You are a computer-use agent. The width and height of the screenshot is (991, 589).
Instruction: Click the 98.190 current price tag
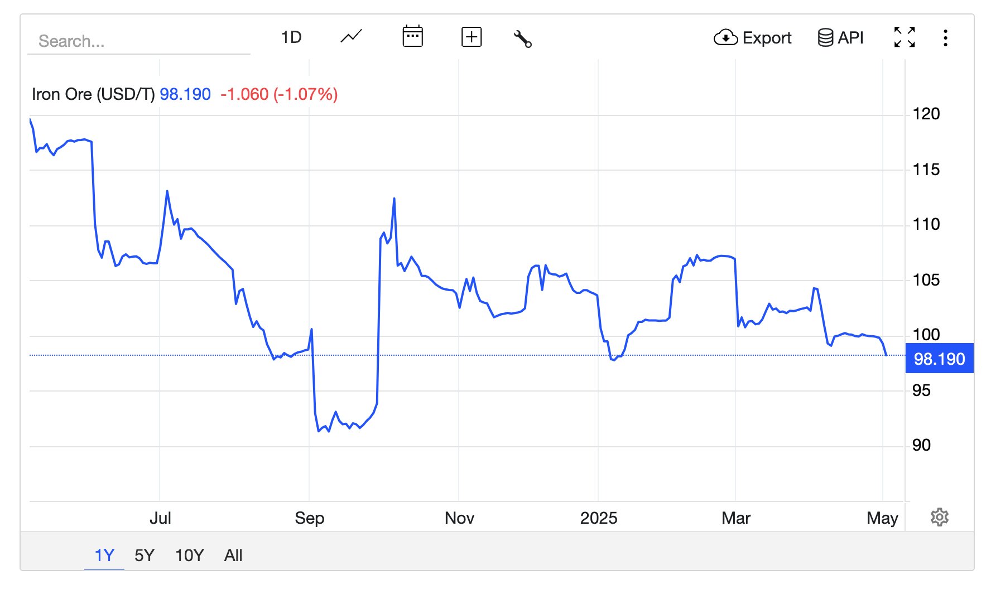[x=939, y=359]
